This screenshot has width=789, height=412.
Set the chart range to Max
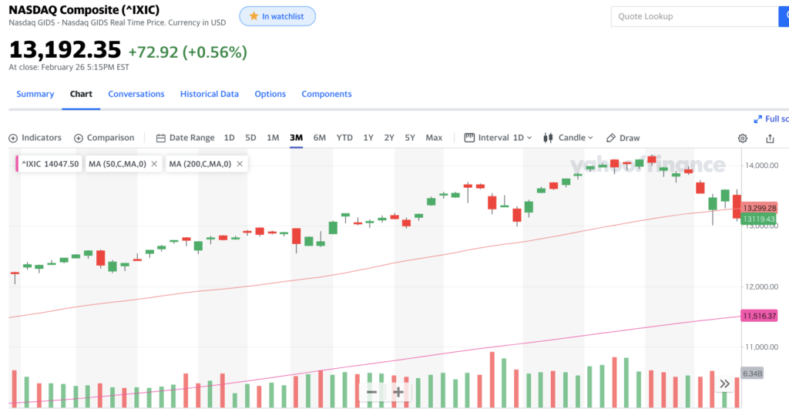point(434,138)
